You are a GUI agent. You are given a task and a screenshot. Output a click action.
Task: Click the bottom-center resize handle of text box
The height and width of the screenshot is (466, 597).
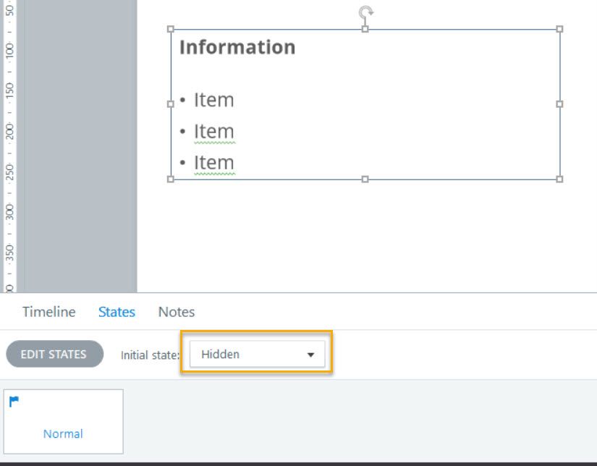(x=365, y=179)
